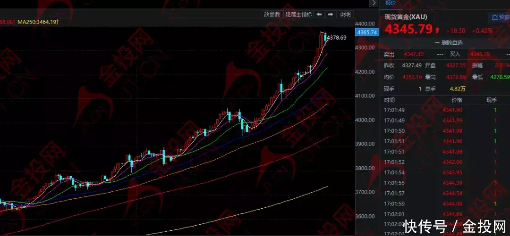The image size is (510, 236).
Task: Open the 说明 help button
Action: (x=345, y=15)
